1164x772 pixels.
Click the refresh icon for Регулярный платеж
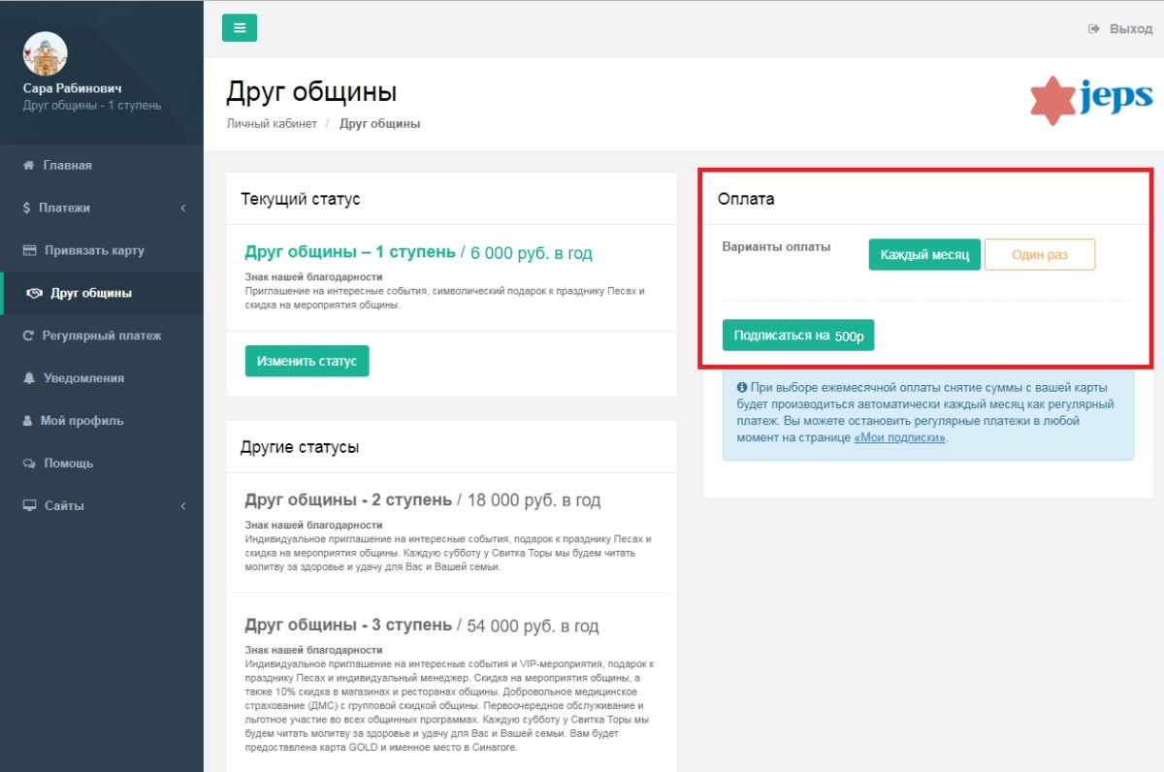click(x=29, y=336)
